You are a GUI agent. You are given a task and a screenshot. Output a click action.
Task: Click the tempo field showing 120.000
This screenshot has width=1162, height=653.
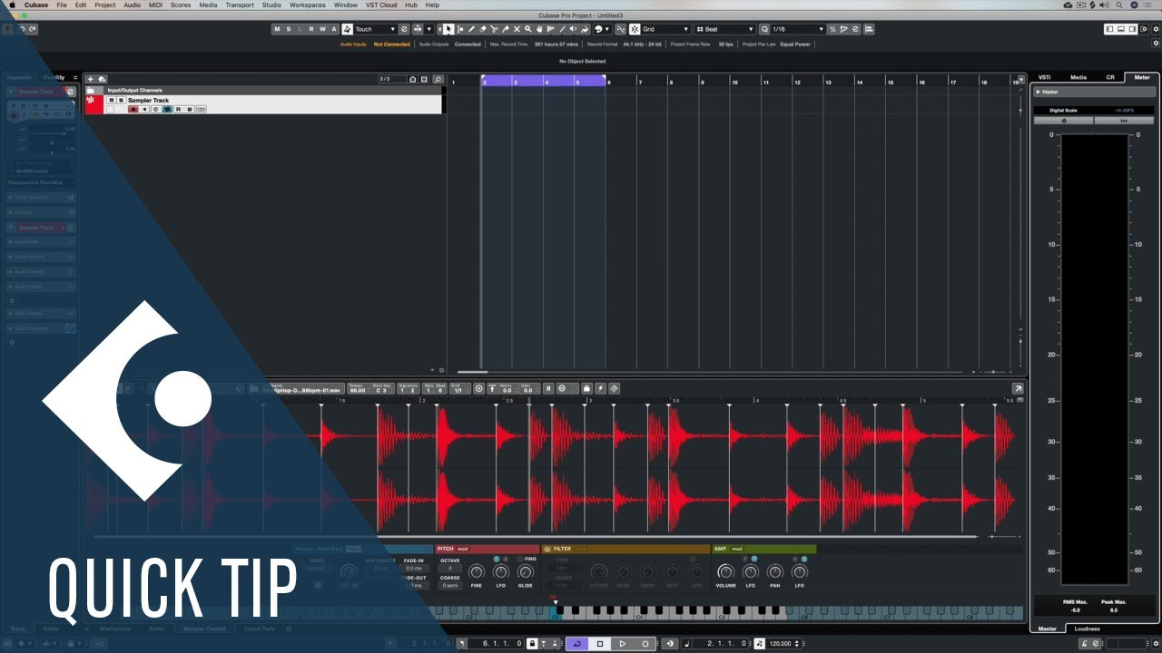point(779,643)
